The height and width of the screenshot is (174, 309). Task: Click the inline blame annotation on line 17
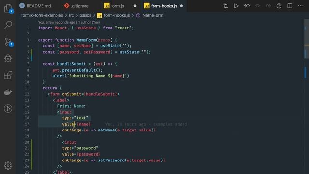pos(146,124)
